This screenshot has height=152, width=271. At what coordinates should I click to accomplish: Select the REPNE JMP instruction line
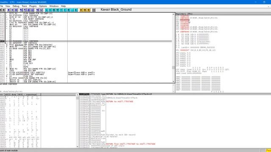coord(33,74)
